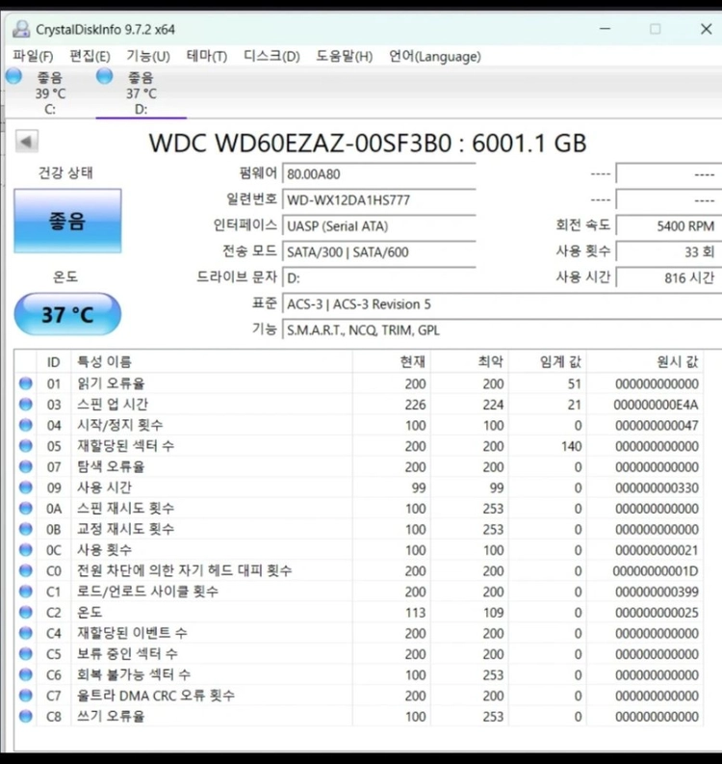Click status orb for 스핀 업 시간 row

pos(26,404)
